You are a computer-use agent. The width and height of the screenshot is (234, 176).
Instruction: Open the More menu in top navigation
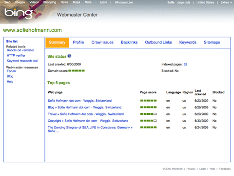coord(88,2)
